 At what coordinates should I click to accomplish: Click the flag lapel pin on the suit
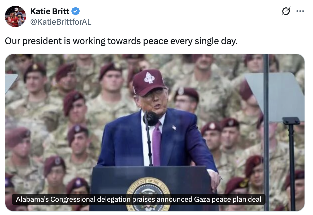click(x=174, y=128)
